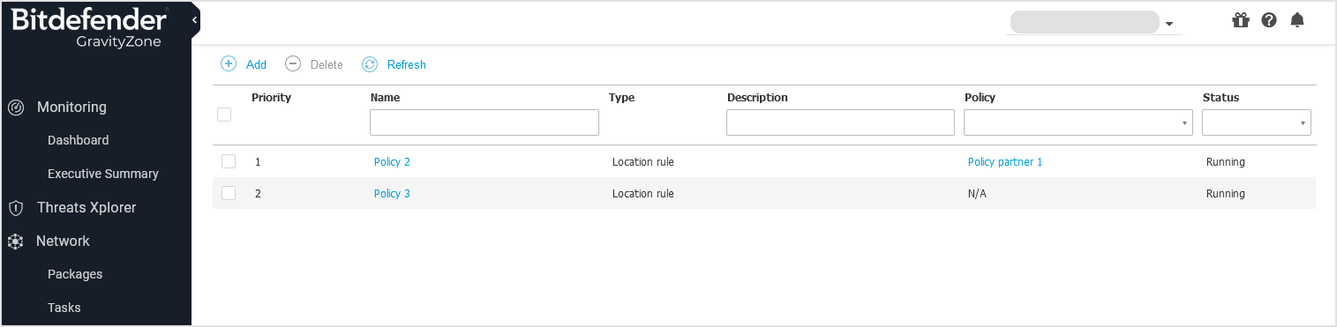Image resolution: width=1337 pixels, height=327 pixels.
Task: Open the notifications bell icon
Action: (1296, 20)
